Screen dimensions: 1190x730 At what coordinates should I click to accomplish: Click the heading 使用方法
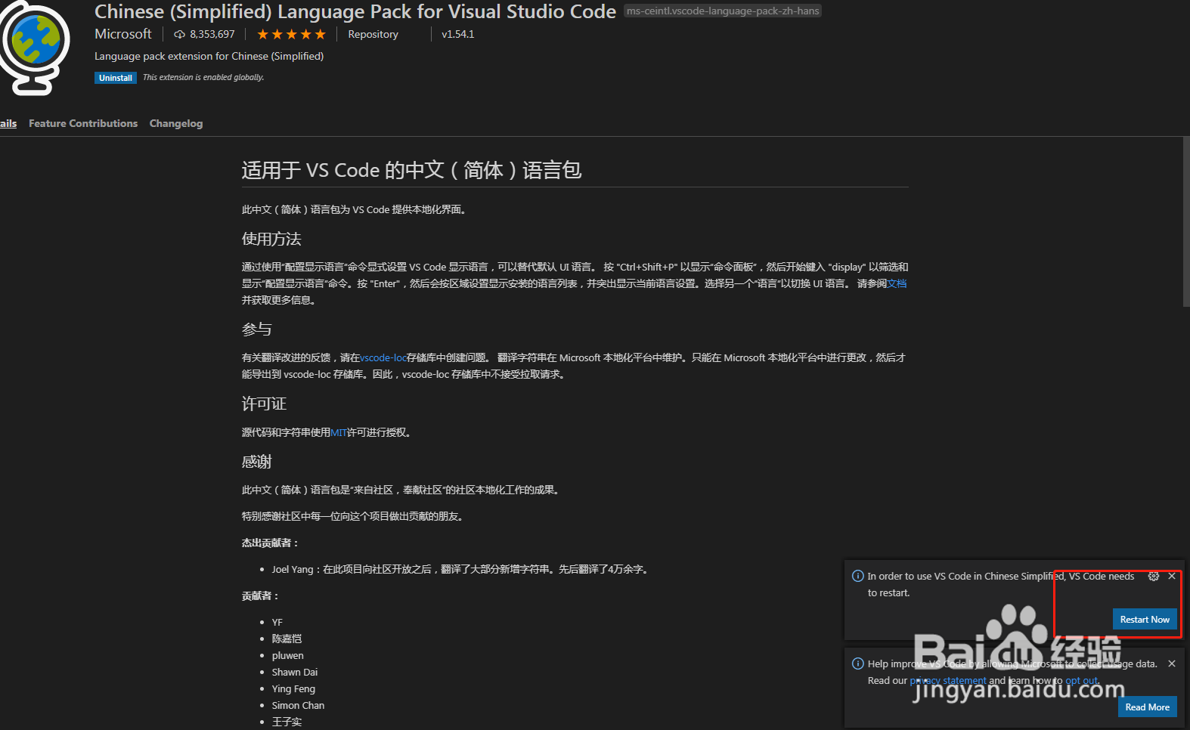271,239
